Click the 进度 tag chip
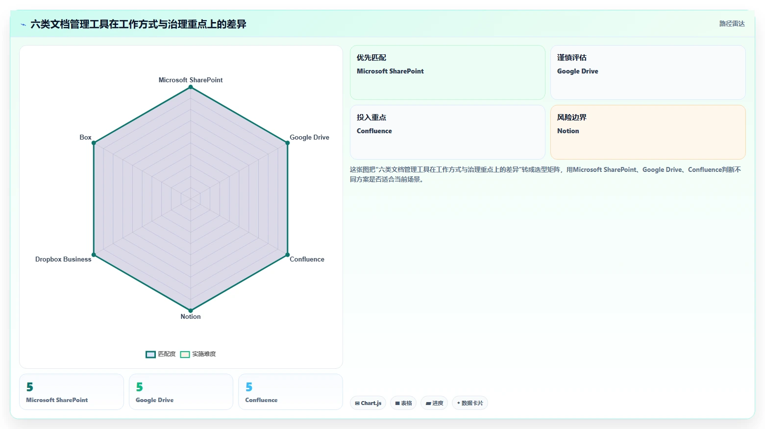Image resolution: width=765 pixels, height=429 pixels. click(x=434, y=403)
